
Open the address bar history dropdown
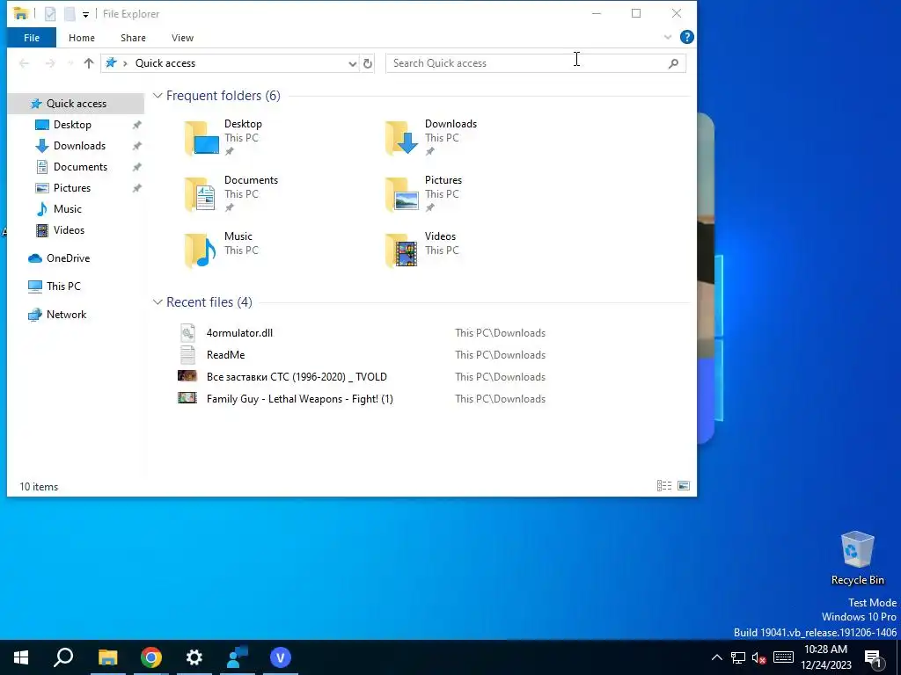point(352,63)
